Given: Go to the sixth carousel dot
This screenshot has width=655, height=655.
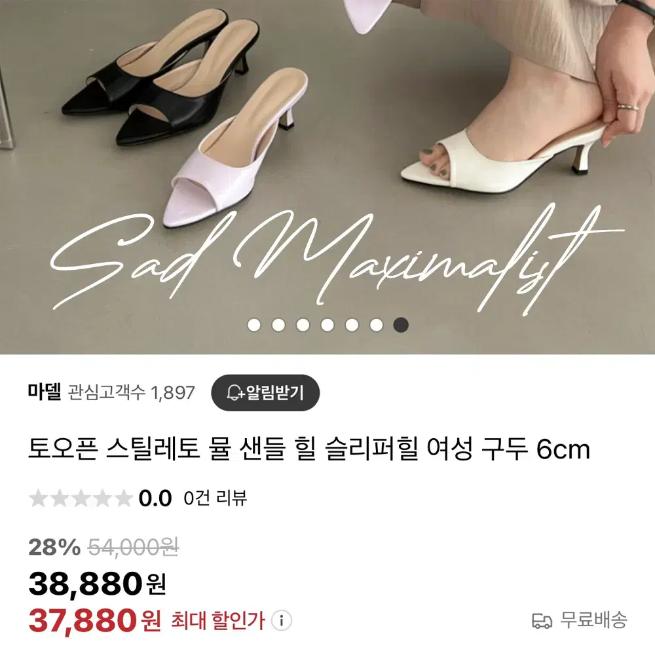Looking at the screenshot, I should point(377,325).
